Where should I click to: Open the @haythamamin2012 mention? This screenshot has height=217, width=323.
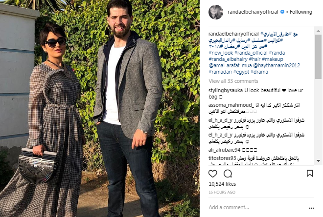277,65
